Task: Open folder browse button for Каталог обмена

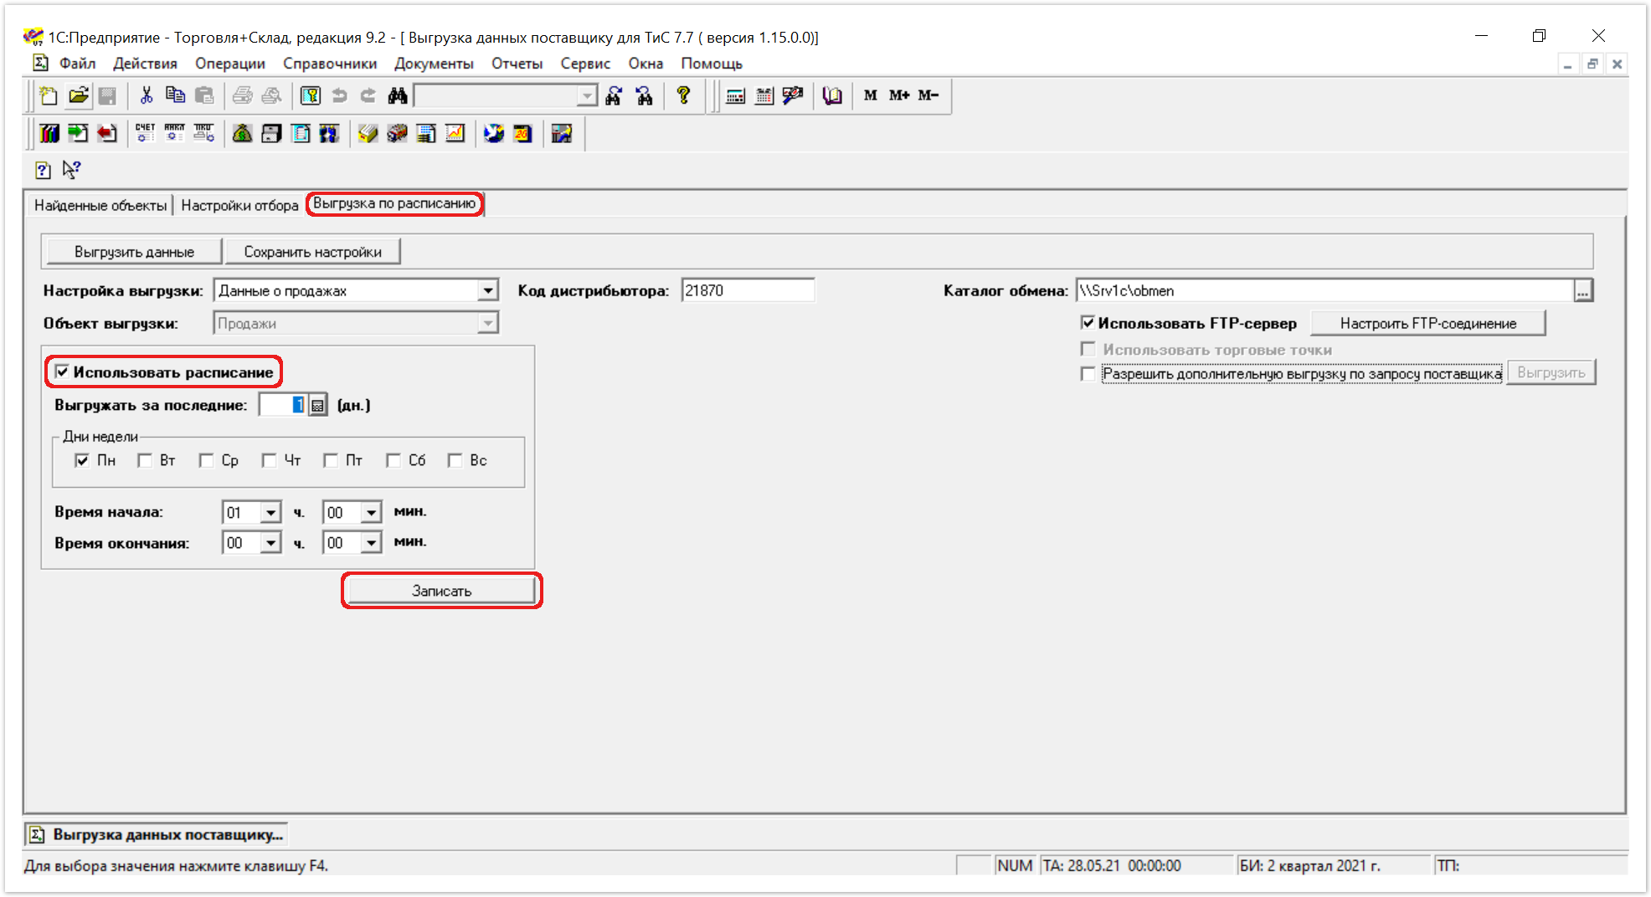Action: coord(1582,290)
